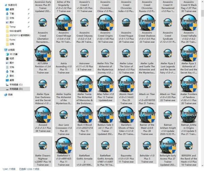This screenshot has width=204, height=171.
Task: Select the Atelier Firis trainer icon
Action: [105, 53]
